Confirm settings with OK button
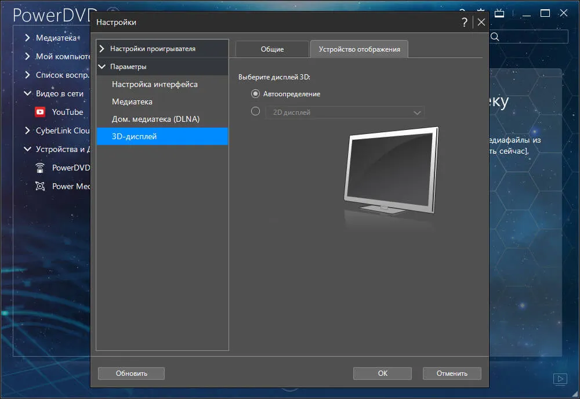The width and height of the screenshot is (580, 399). tap(382, 373)
